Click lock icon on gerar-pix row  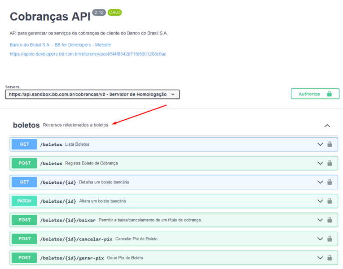pos(330,258)
